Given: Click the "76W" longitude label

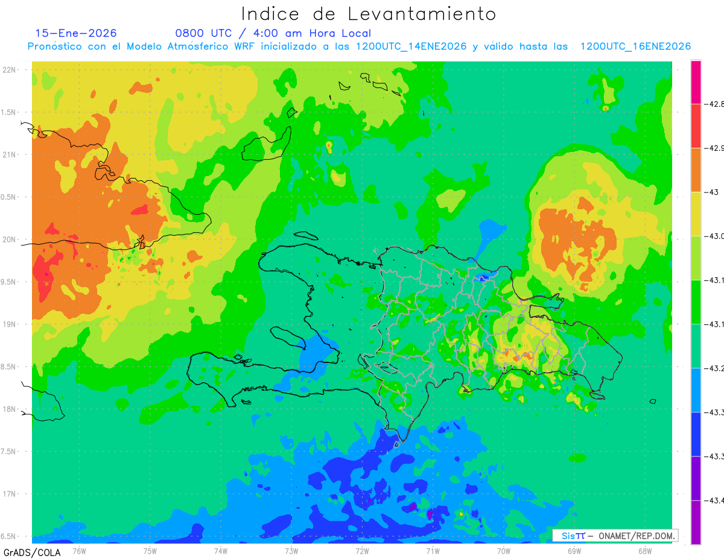Looking at the screenshot, I should (x=79, y=551).
